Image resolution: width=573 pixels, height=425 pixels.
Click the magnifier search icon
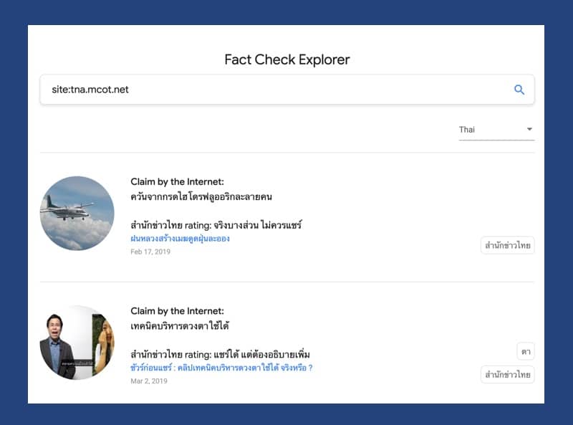[519, 90]
